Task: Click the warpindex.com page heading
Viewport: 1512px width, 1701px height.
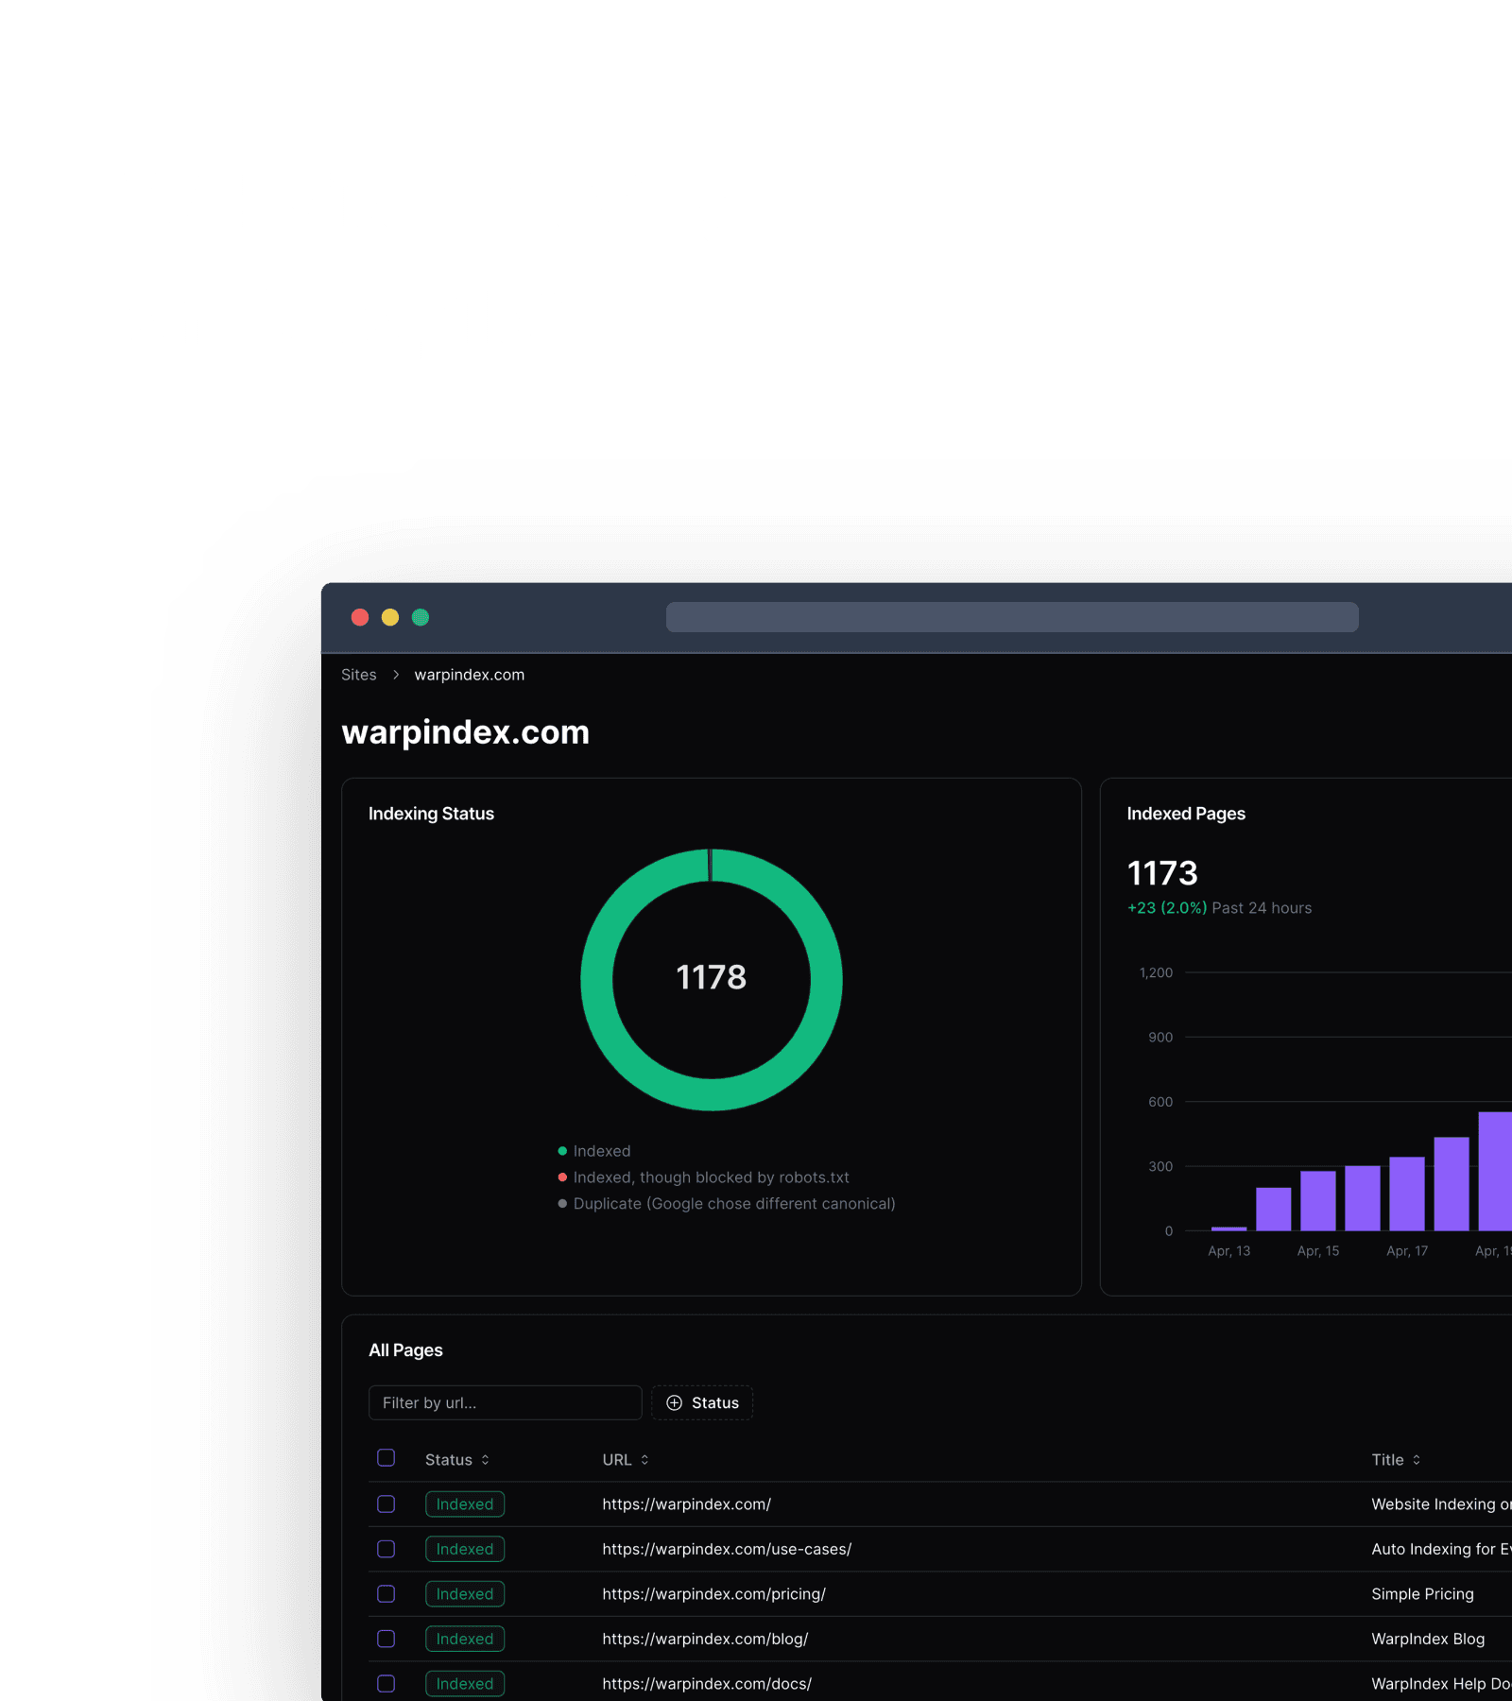Action: (x=465, y=732)
